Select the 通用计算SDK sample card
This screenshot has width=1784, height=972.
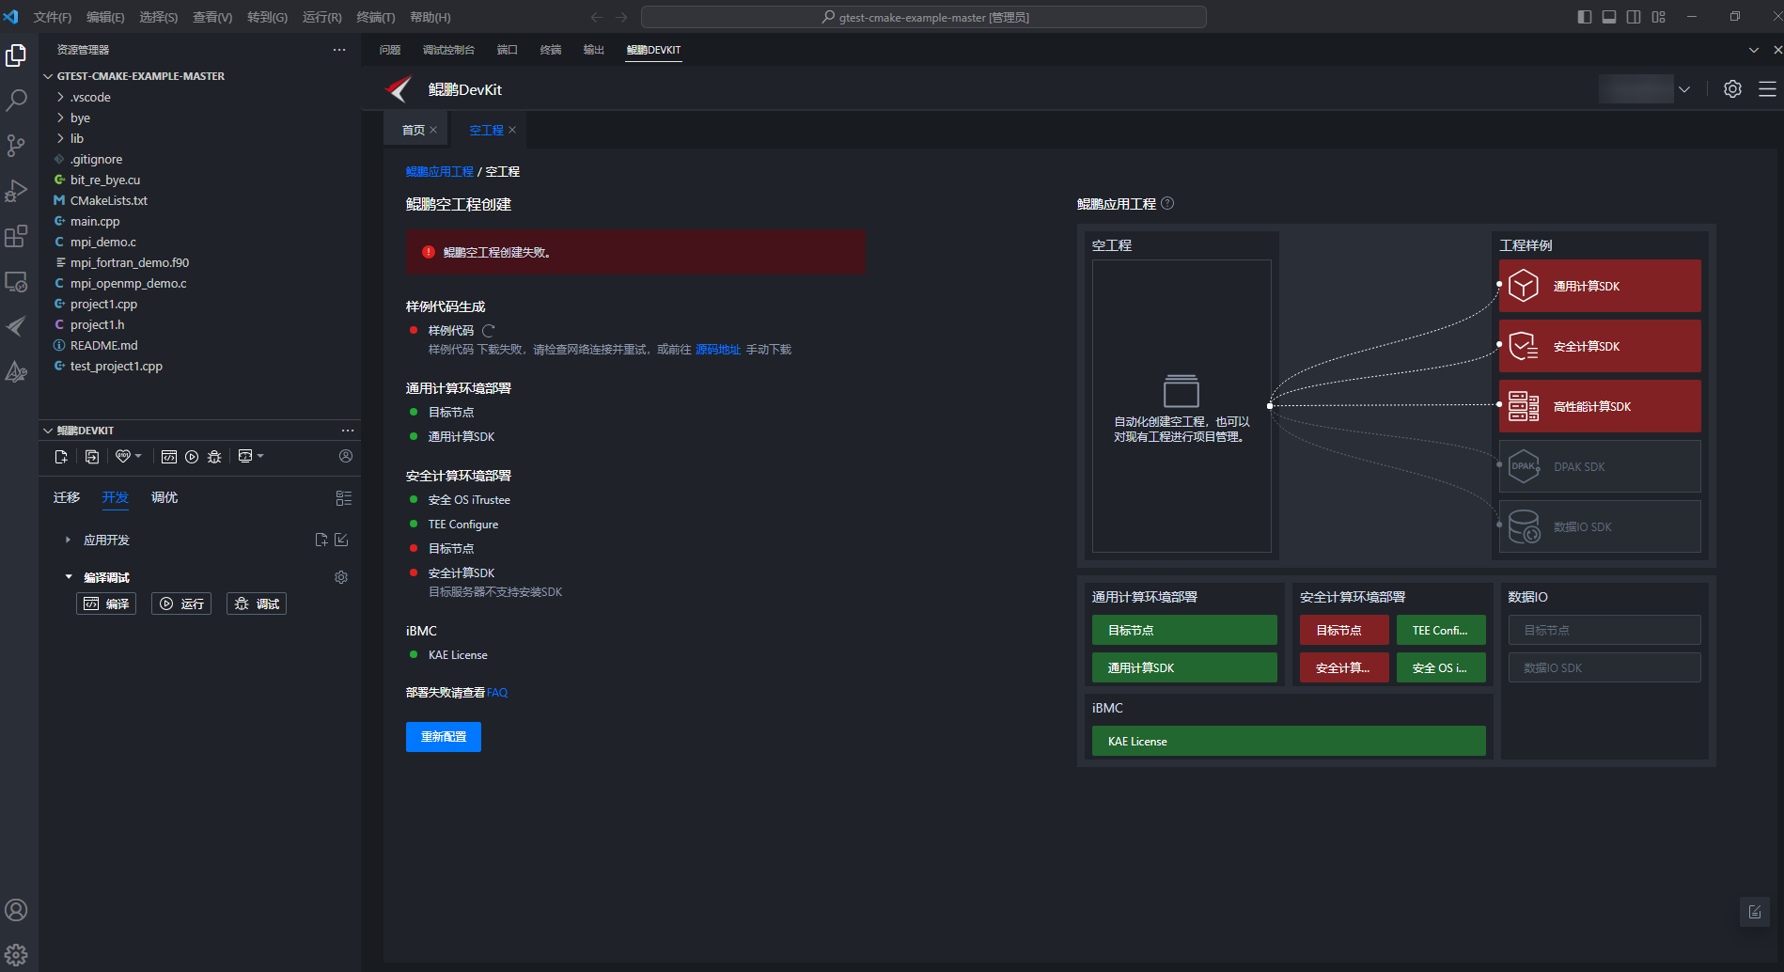click(1600, 286)
